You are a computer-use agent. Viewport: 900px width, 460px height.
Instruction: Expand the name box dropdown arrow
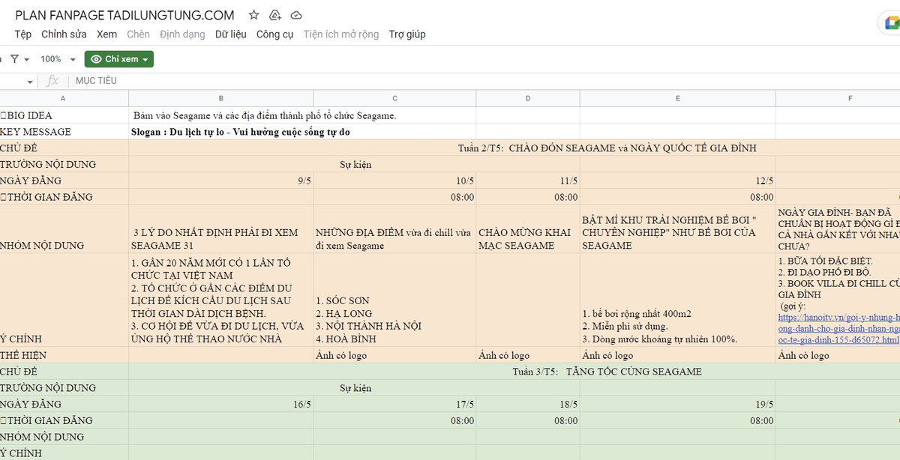(30, 81)
